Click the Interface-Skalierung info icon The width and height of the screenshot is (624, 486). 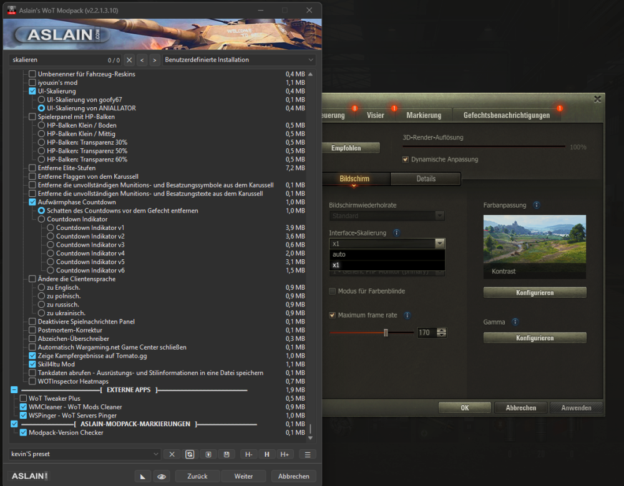tap(396, 233)
